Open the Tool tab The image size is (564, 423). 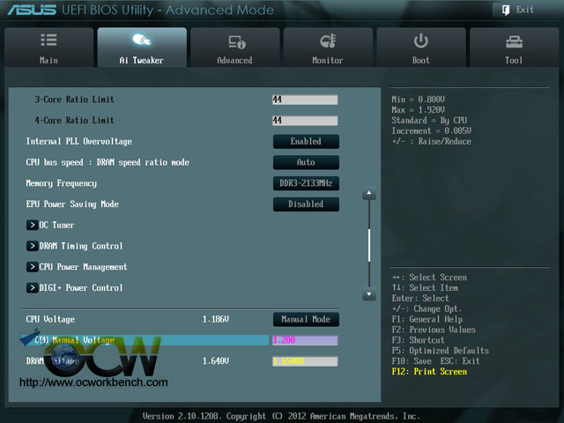click(514, 48)
